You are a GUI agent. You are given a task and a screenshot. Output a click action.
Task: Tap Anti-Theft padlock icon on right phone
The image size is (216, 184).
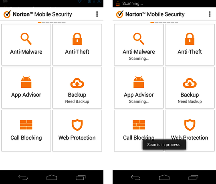coord(190,39)
